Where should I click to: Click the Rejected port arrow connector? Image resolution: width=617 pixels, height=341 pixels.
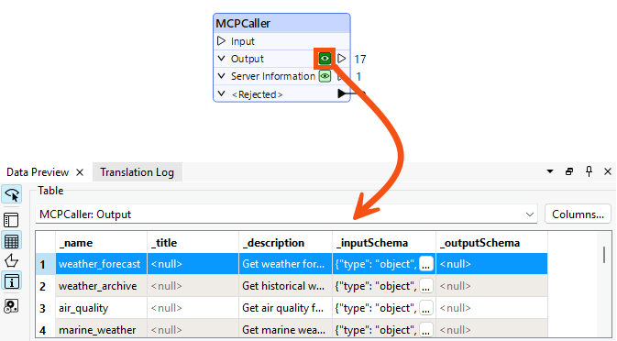click(x=342, y=93)
